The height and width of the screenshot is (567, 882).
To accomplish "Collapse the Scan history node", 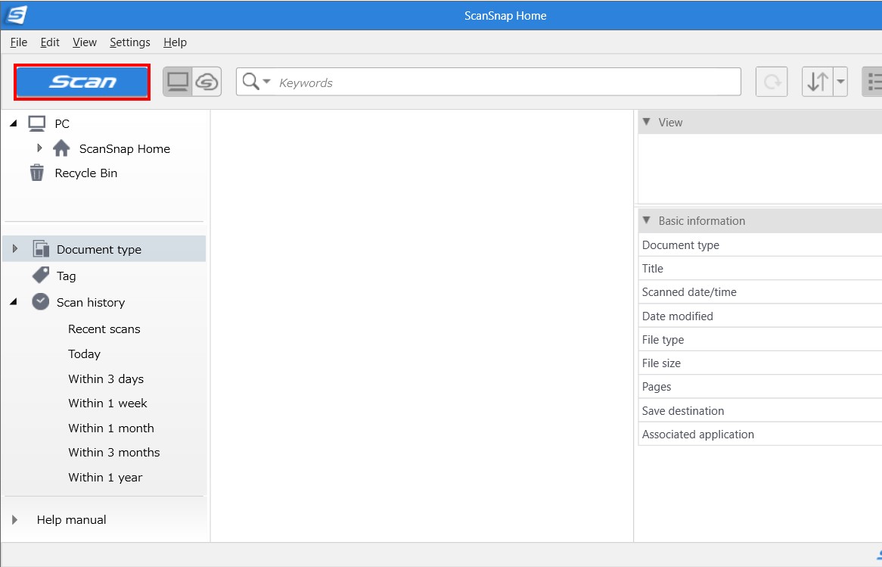I will [14, 302].
